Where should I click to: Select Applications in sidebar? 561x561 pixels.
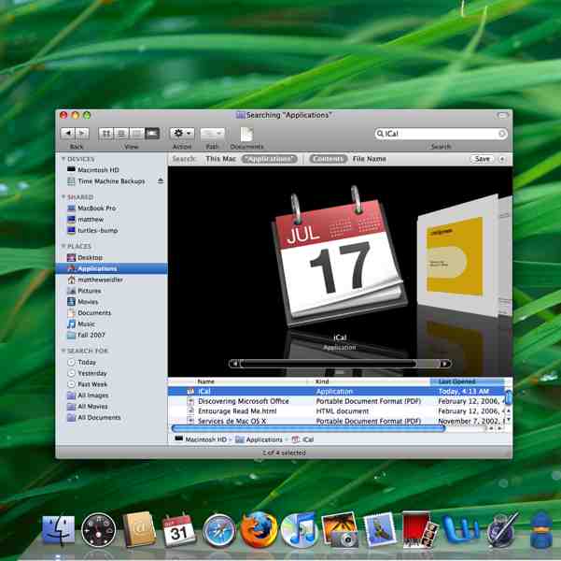click(x=111, y=269)
